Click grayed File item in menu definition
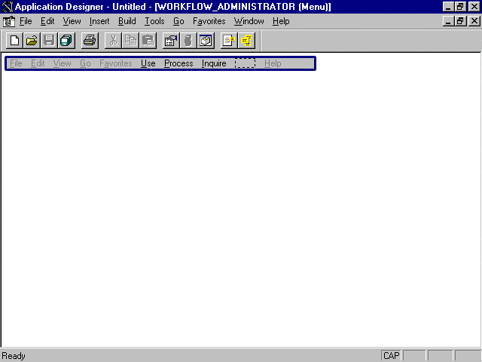Image resolution: width=482 pixels, height=362 pixels. pos(16,63)
